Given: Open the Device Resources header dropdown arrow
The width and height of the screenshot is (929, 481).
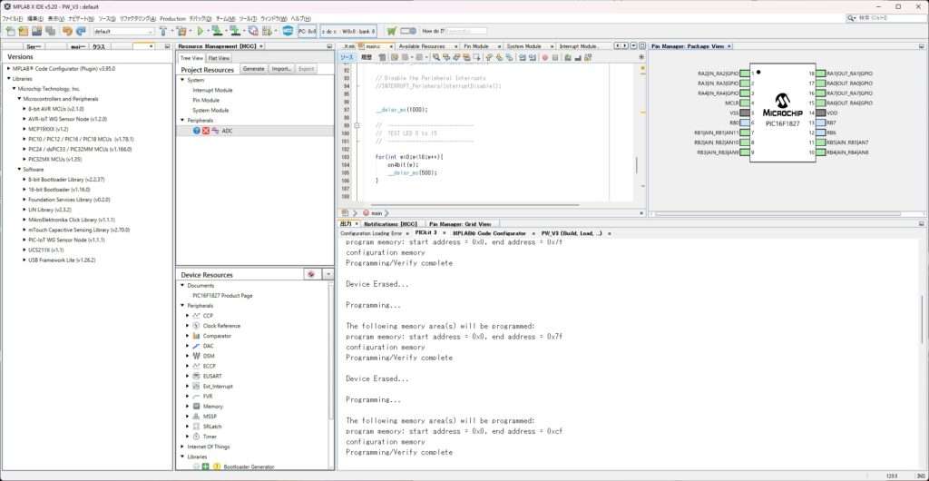Looking at the screenshot, I should click(327, 274).
